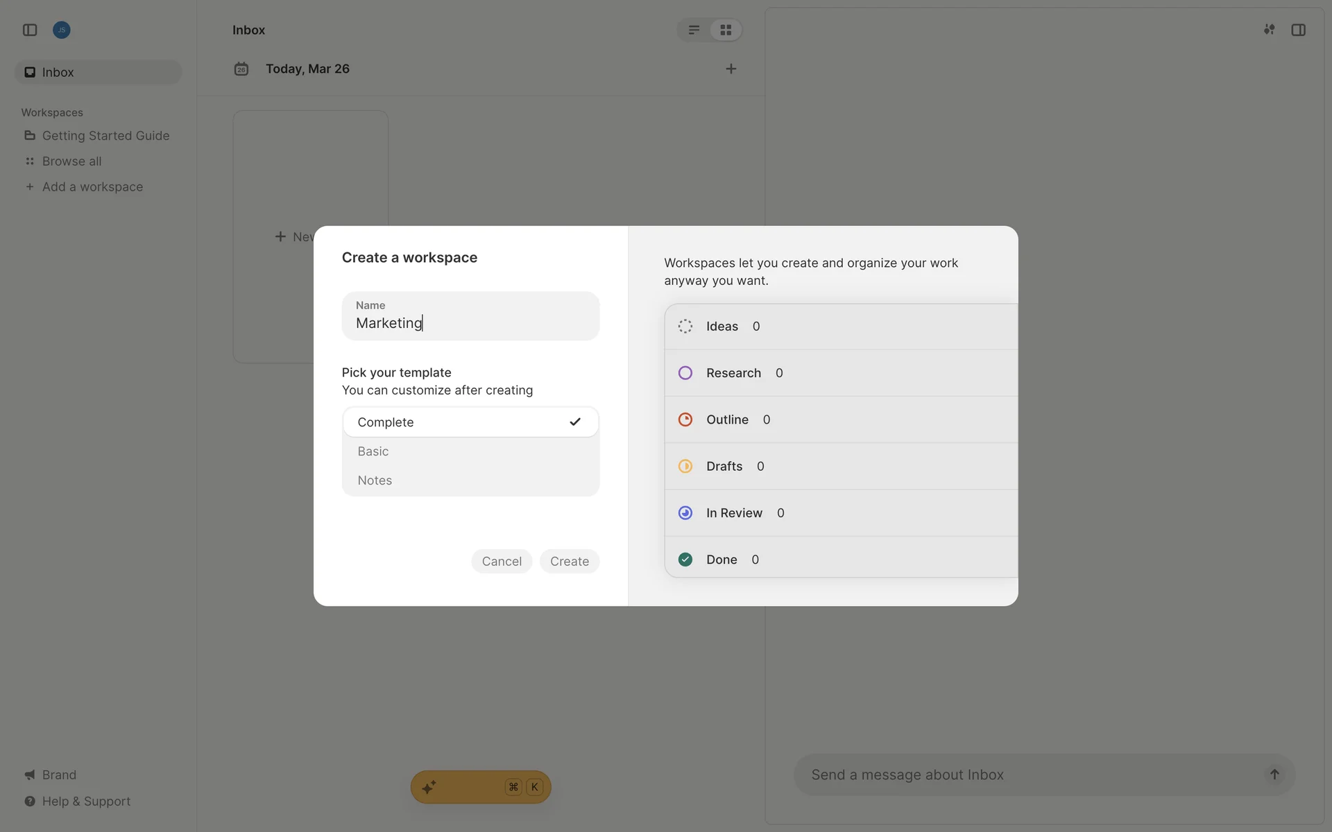1332x832 pixels.
Task: Toggle the right sidebar panel icon
Action: pos(1298,30)
